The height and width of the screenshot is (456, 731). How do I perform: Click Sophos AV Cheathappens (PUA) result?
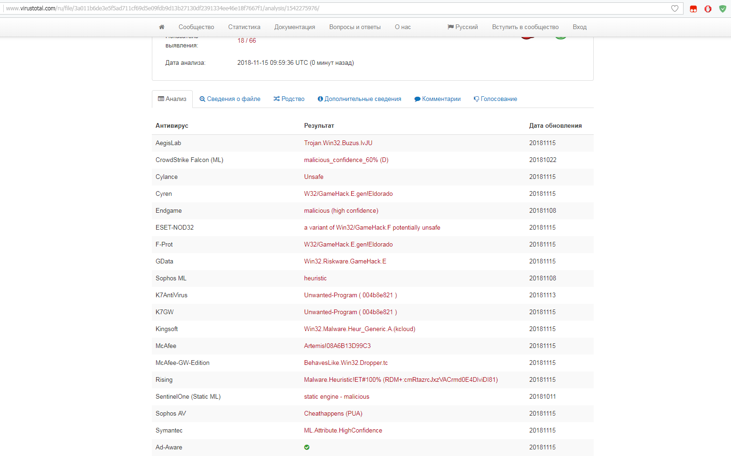pos(333,414)
